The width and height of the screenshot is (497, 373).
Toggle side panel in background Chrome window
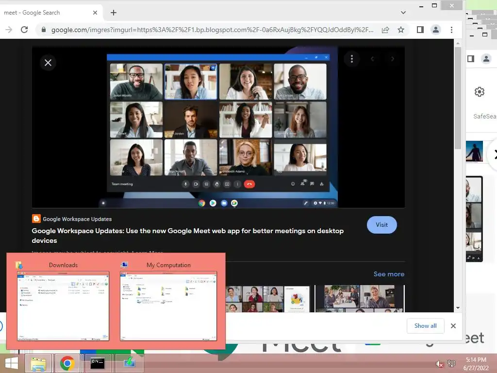471,59
